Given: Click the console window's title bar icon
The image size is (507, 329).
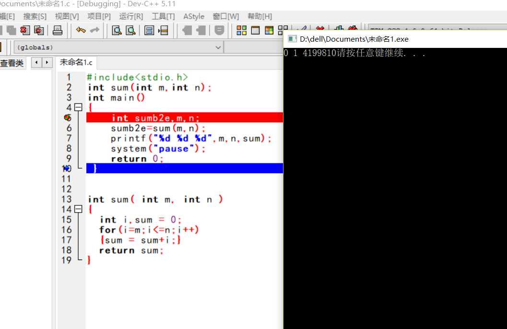Looking at the screenshot, I should pyautogui.click(x=292, y=39).
